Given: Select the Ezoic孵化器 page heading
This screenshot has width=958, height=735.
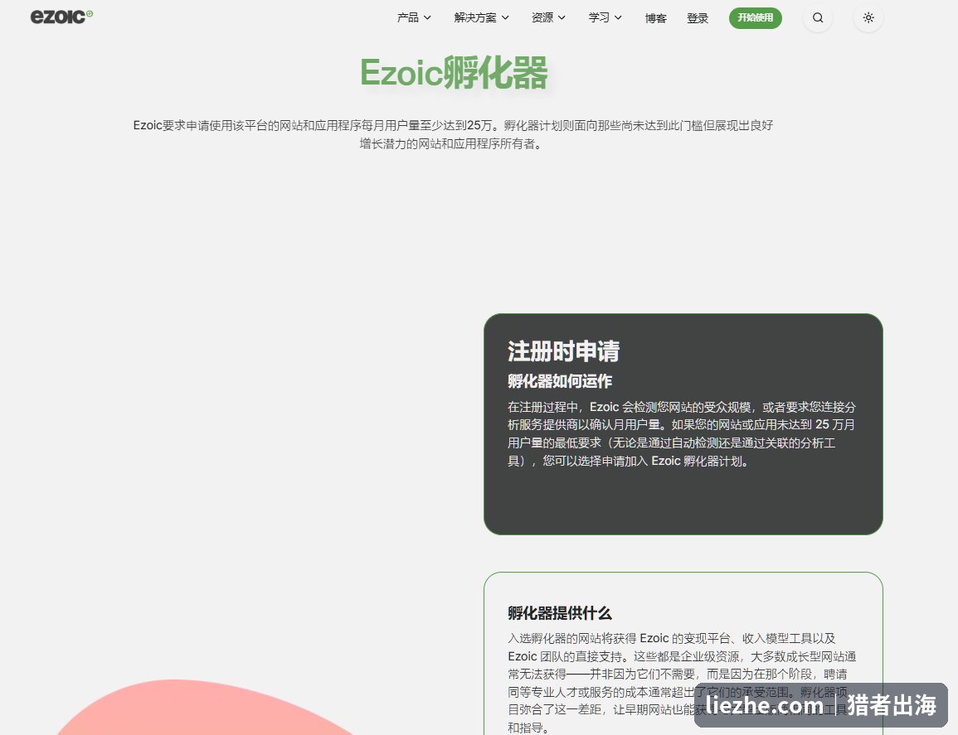Looking at the screenshot, I should click(x=454, y=73).
